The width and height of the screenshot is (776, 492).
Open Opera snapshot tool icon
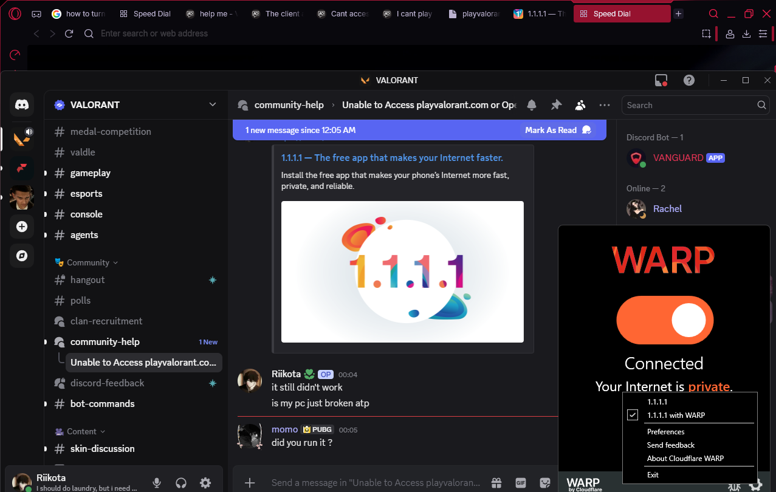tap(706, 34)
